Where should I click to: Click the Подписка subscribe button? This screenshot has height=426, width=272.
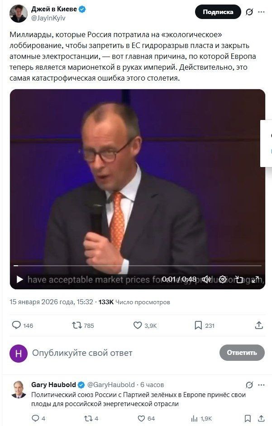218,12
